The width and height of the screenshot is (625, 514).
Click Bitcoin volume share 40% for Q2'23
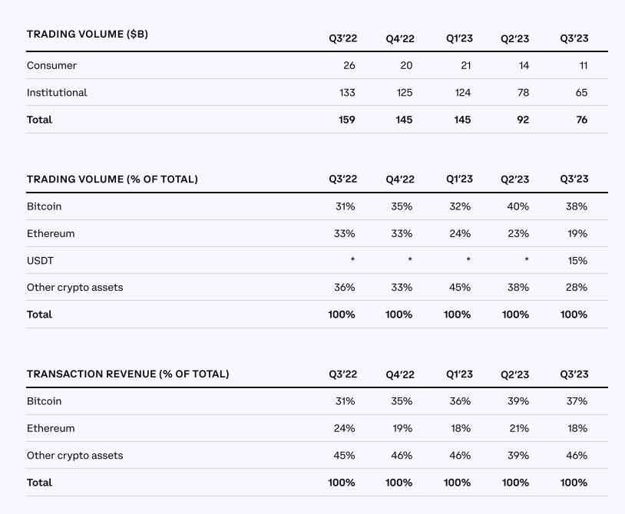point(518,206)
